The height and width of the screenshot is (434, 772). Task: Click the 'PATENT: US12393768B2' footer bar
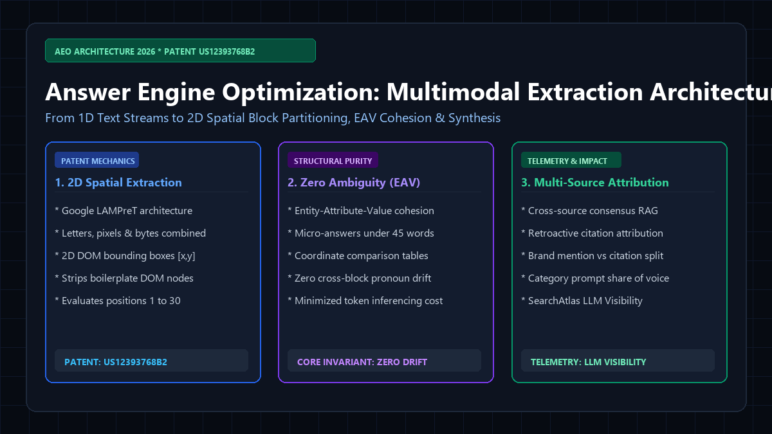pyautogui.click(x=152, y=361)
